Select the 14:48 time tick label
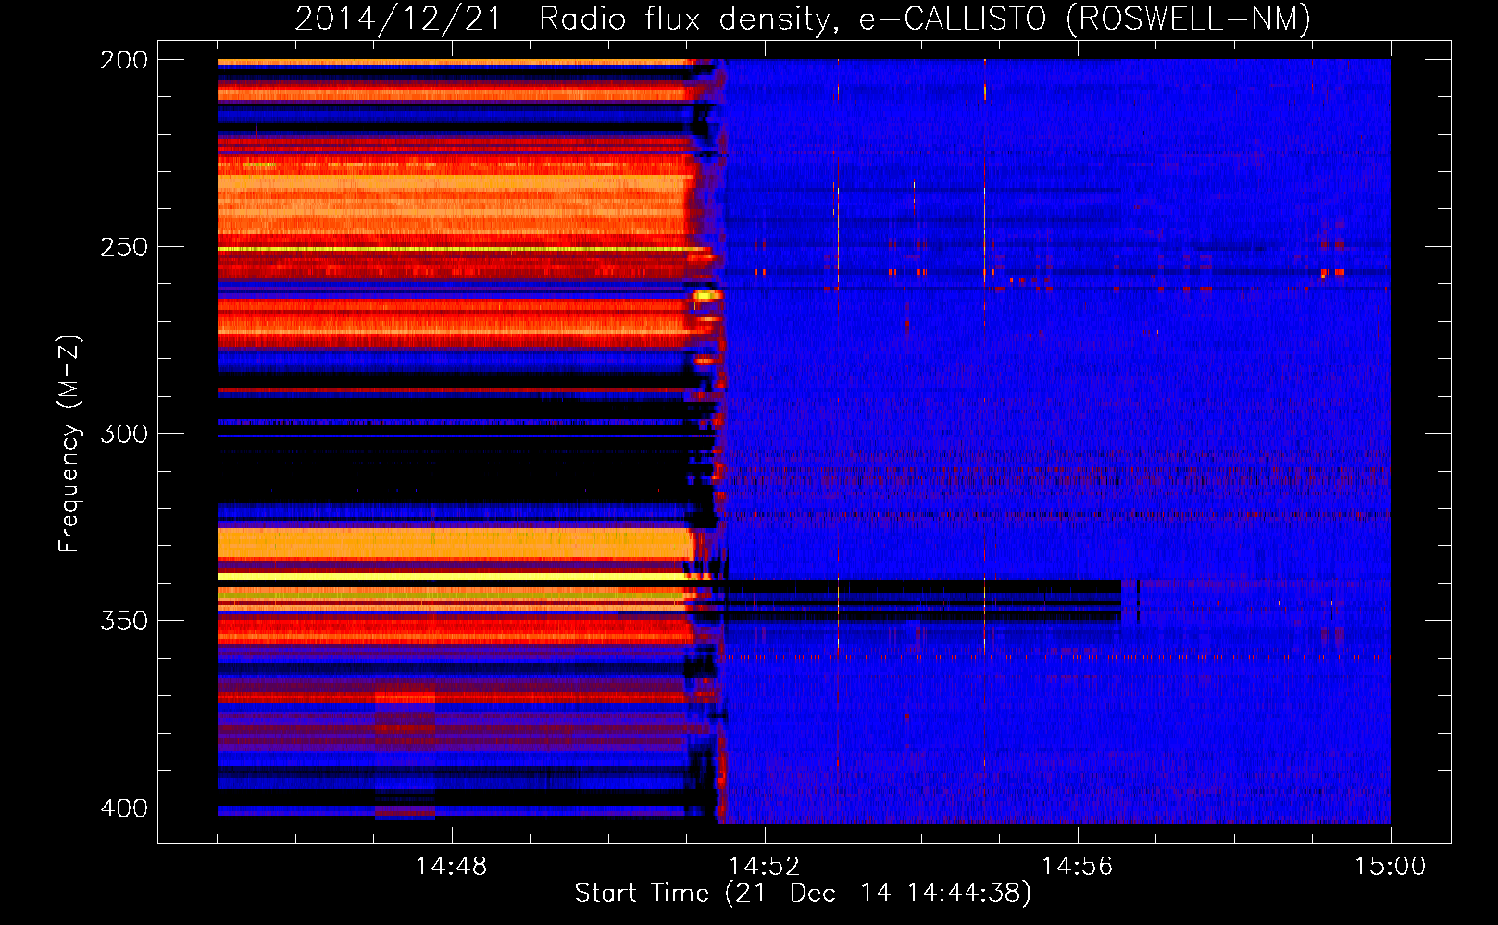This screenshot has width=1498, height=925. 451,867
